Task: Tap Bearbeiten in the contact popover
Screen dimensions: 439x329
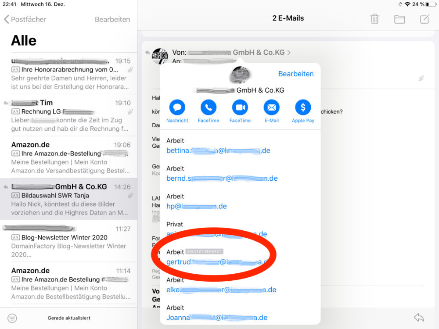Action: pos(296,74)
